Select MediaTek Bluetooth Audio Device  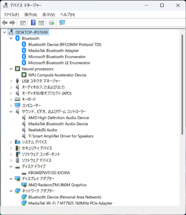[58, 124]
